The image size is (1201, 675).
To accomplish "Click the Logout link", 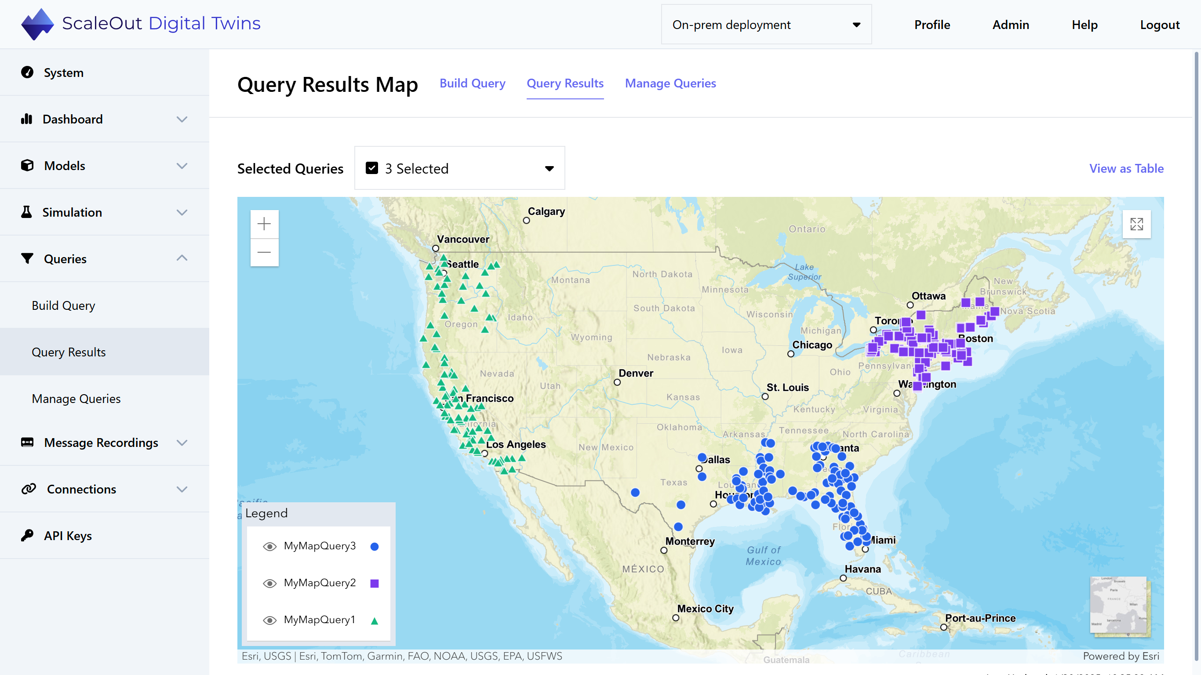I will click(1160, 25).
